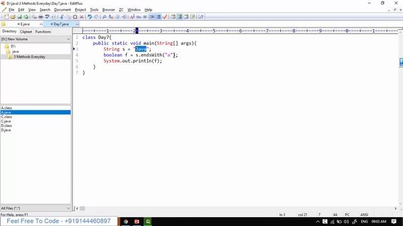Viewport: 403px width, 226px height.
Task: Click the Replace toolbar icon
Action: [111, 17]
